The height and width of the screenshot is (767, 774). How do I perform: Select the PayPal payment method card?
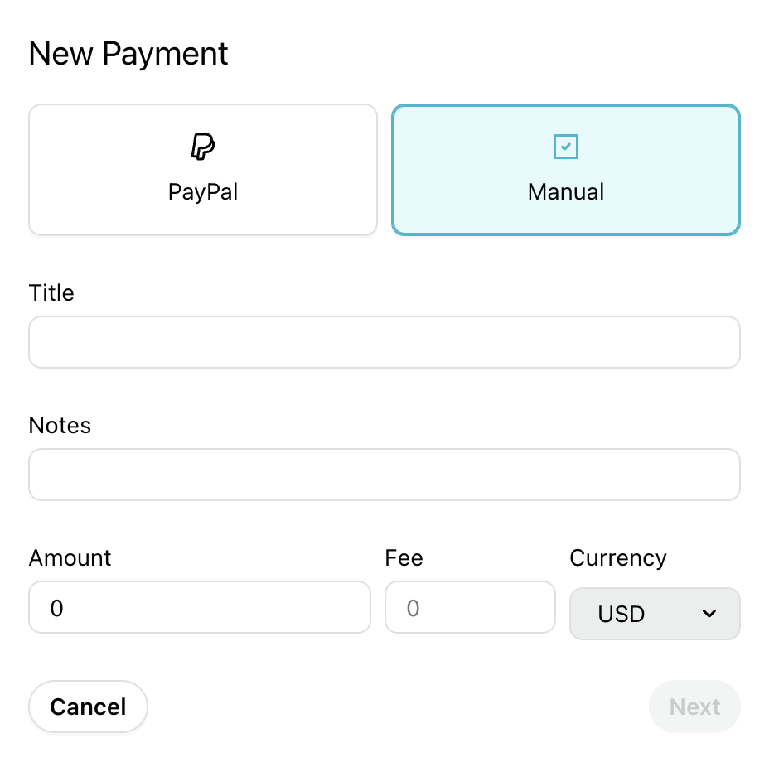203,170
